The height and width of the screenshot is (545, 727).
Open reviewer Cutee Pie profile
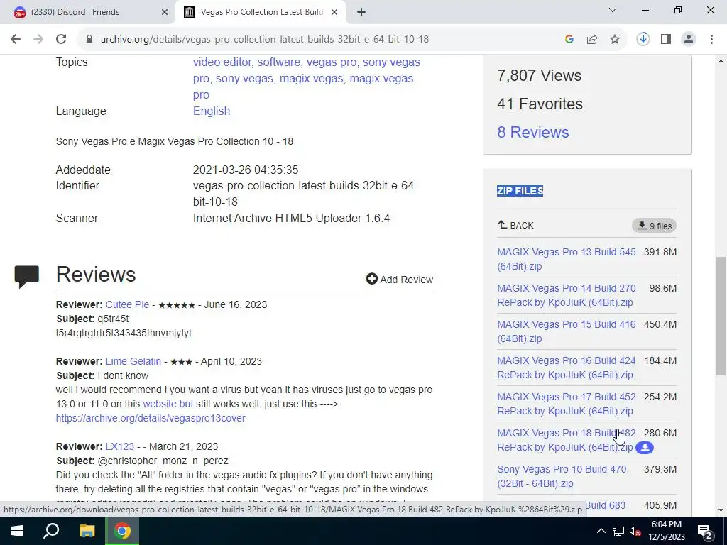pyautogui.click(x=127, y=304)
